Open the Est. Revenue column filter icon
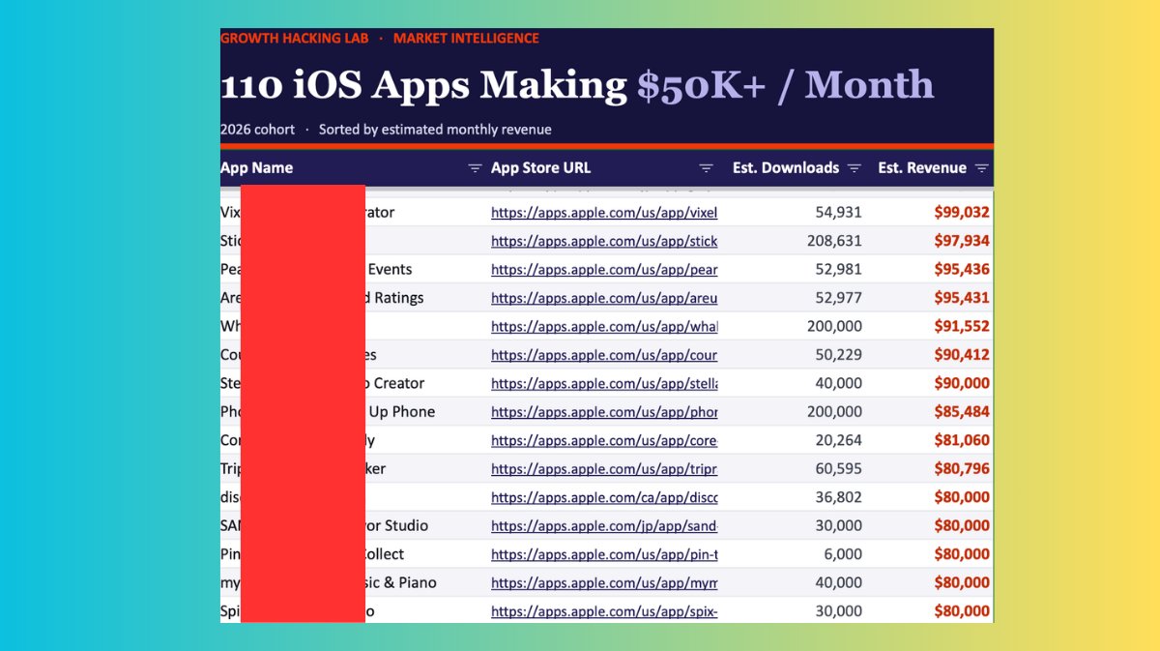 point(981,168)
